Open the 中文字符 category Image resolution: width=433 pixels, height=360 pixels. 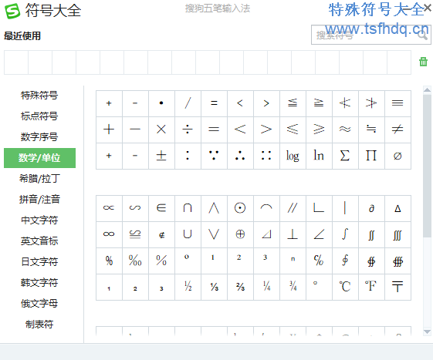(39, 220)
